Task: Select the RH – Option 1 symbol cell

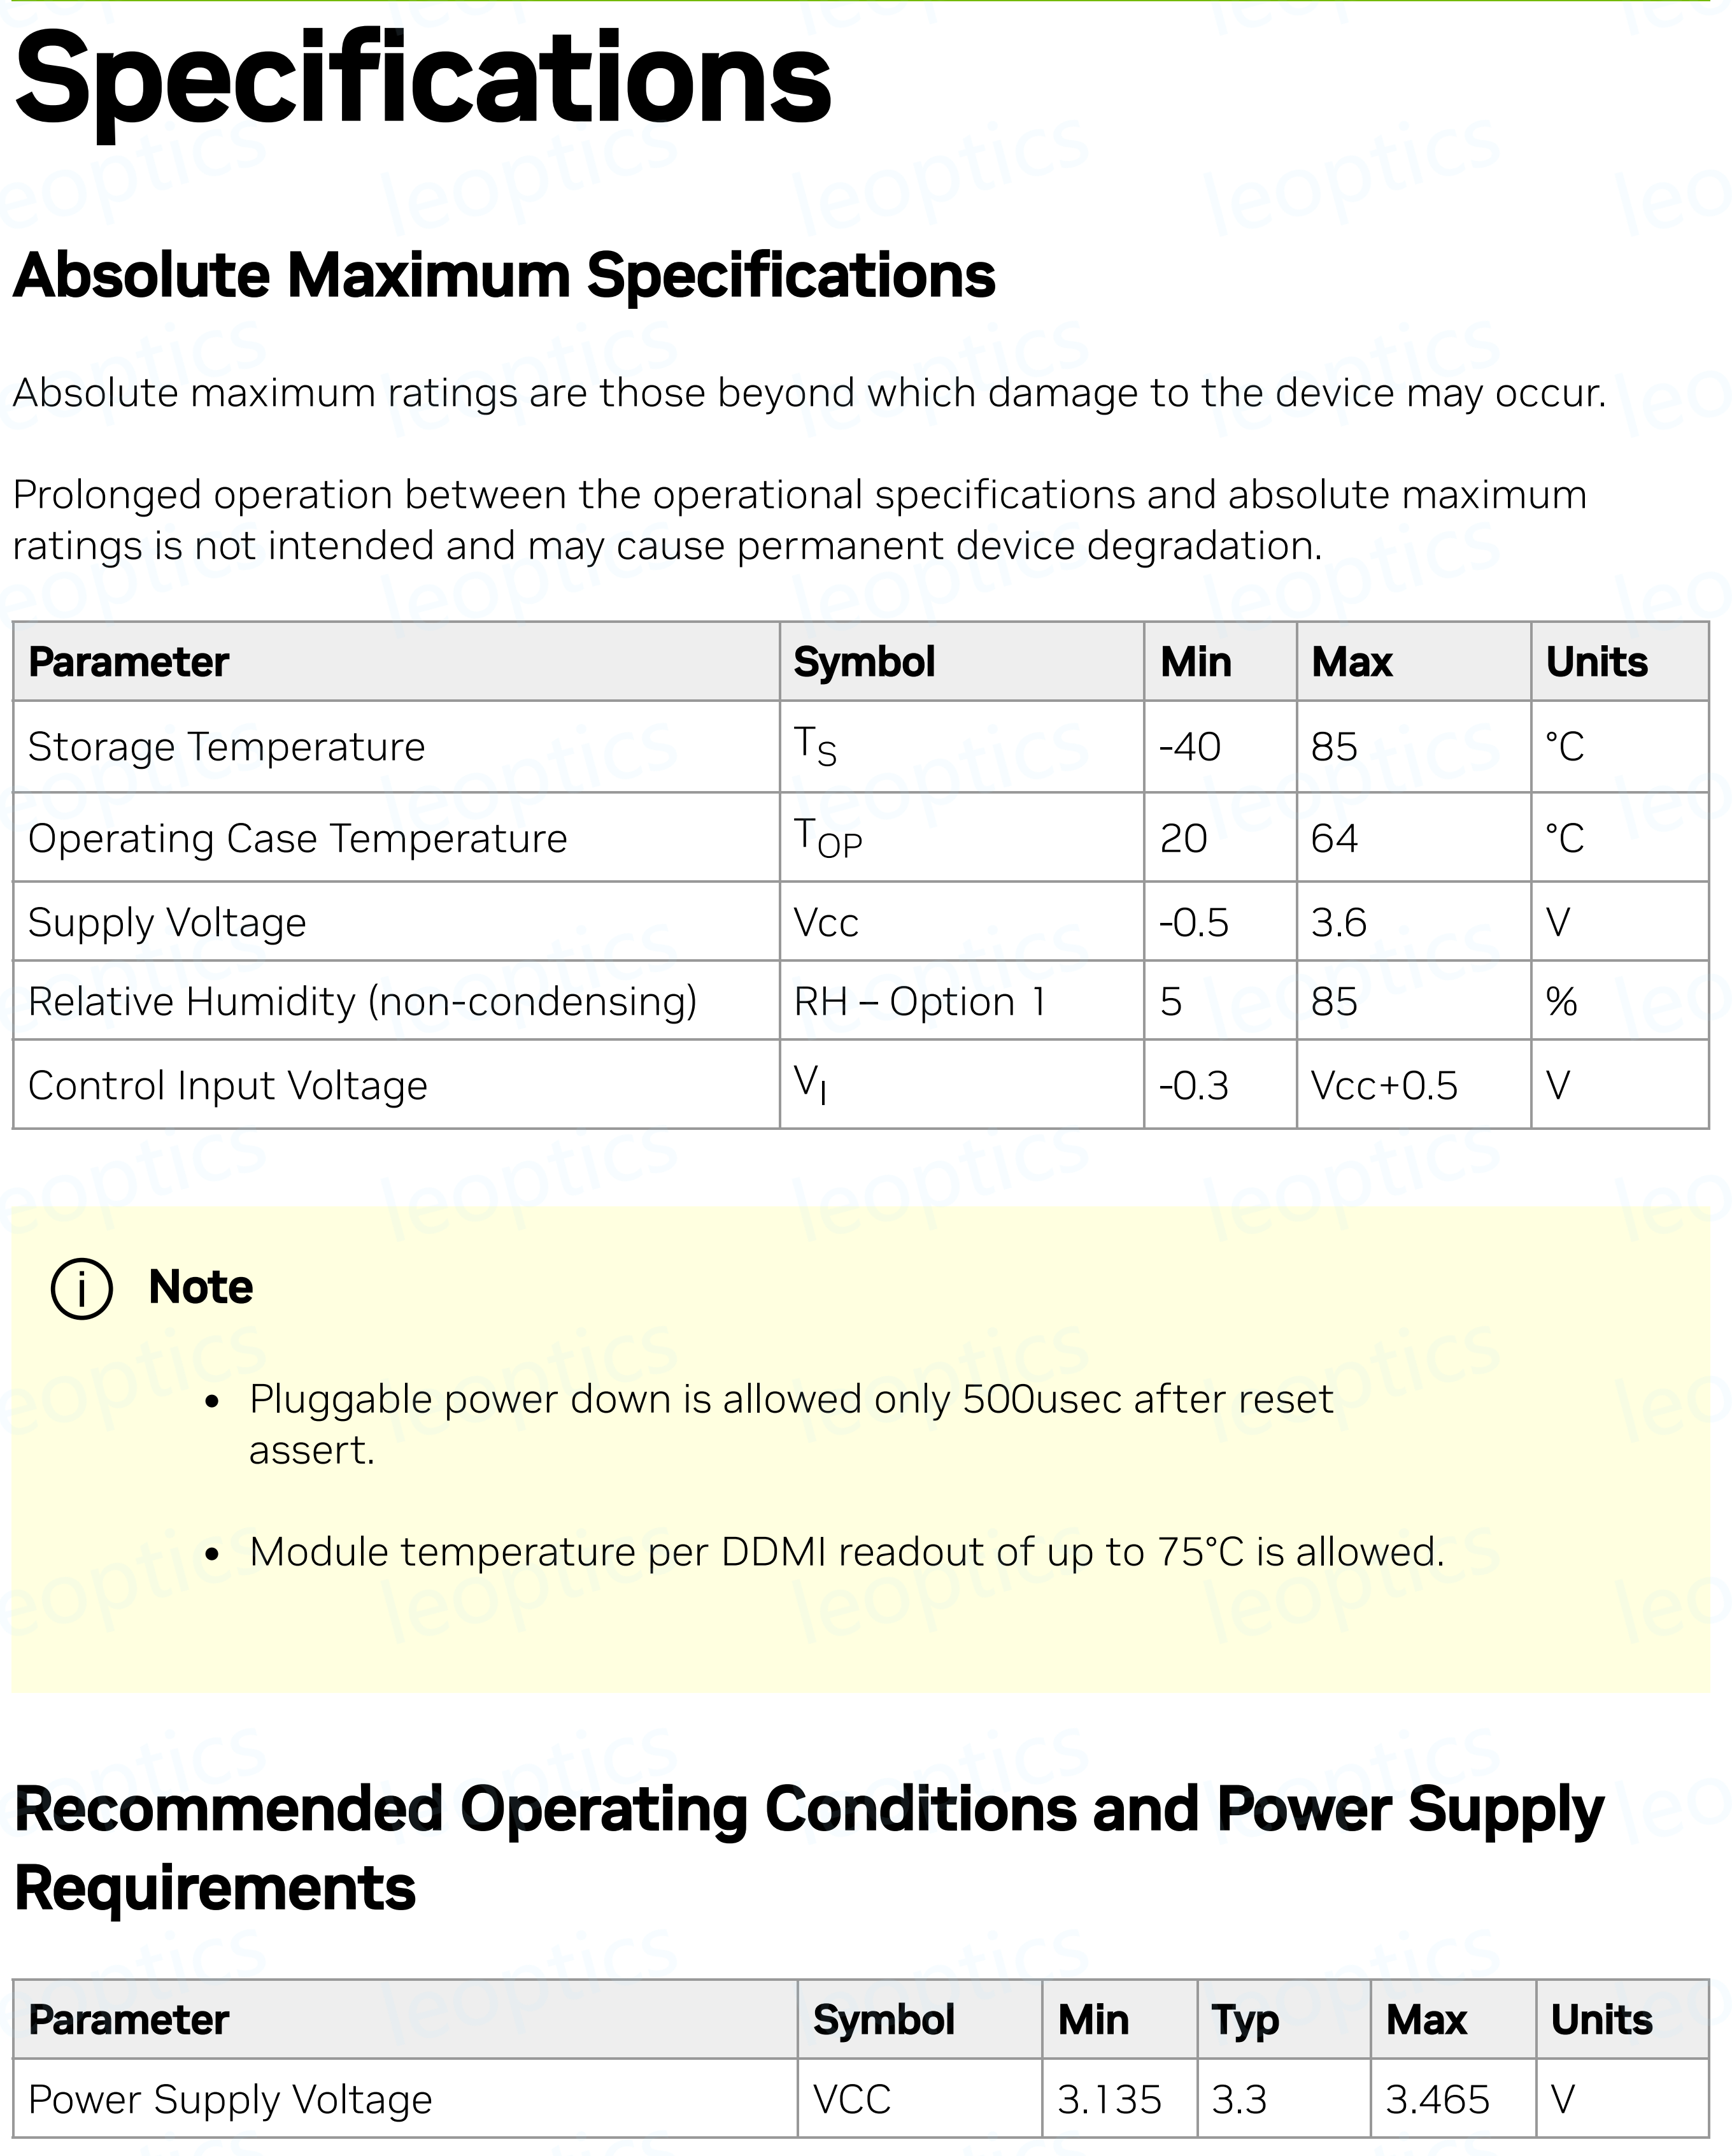Action: coord(919,1001)
